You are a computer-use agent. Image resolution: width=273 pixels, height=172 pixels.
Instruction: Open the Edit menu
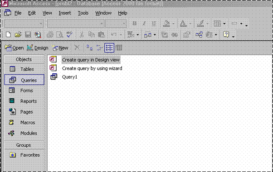coord(32,13)
